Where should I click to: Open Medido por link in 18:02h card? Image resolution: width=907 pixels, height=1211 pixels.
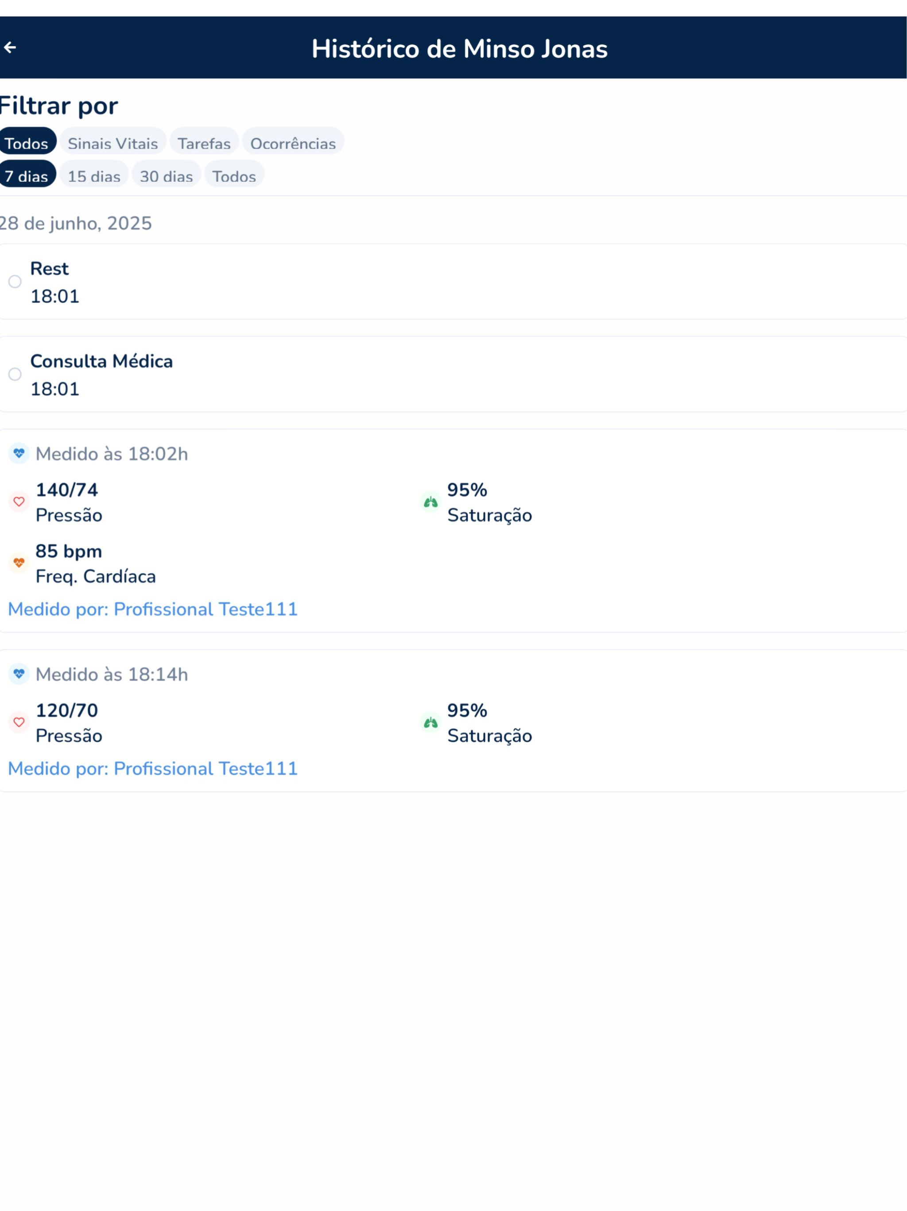[x=153, y=609]
